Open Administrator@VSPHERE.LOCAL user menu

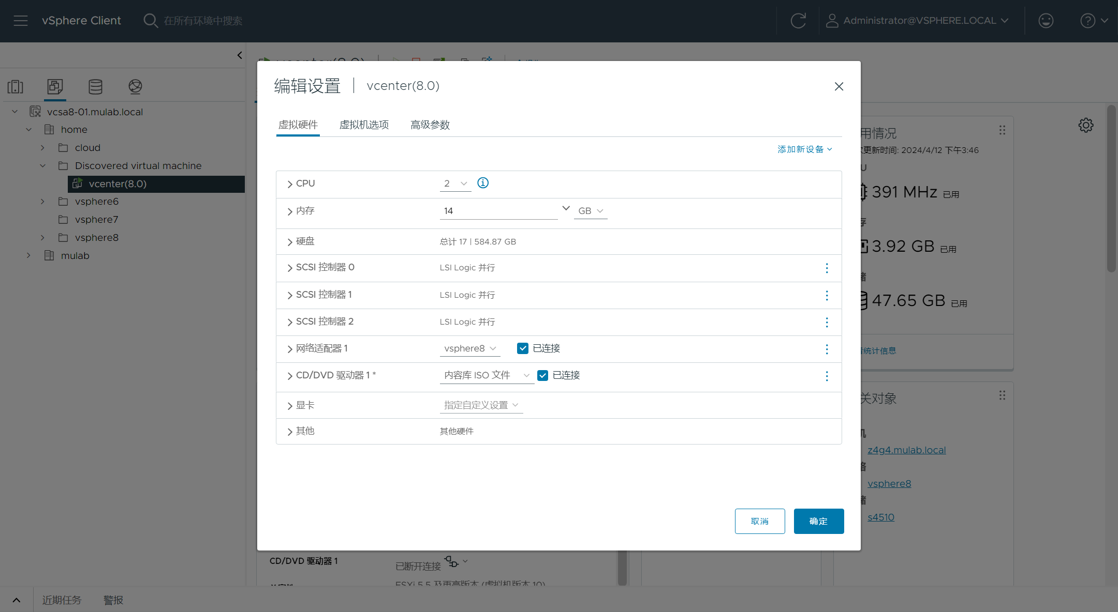click(x=918, y=21)
